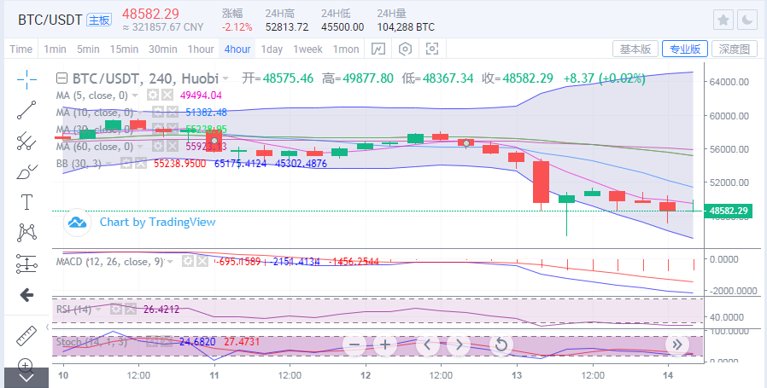767x388 pixels.
Task: Expand MA (5, close, 0) dropdown arrow
Action: click(136, 96)
